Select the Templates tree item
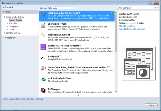This screenshot has width=161, height=111. tap(14, 26)
